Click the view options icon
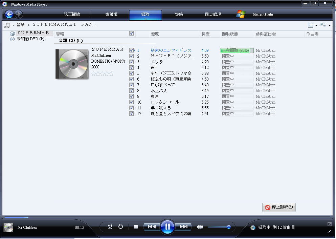 pos(323,25)
